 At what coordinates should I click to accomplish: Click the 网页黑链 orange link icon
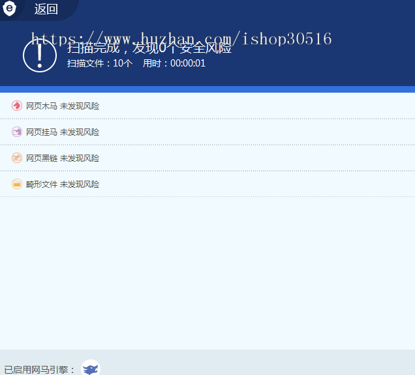(17, 158)
